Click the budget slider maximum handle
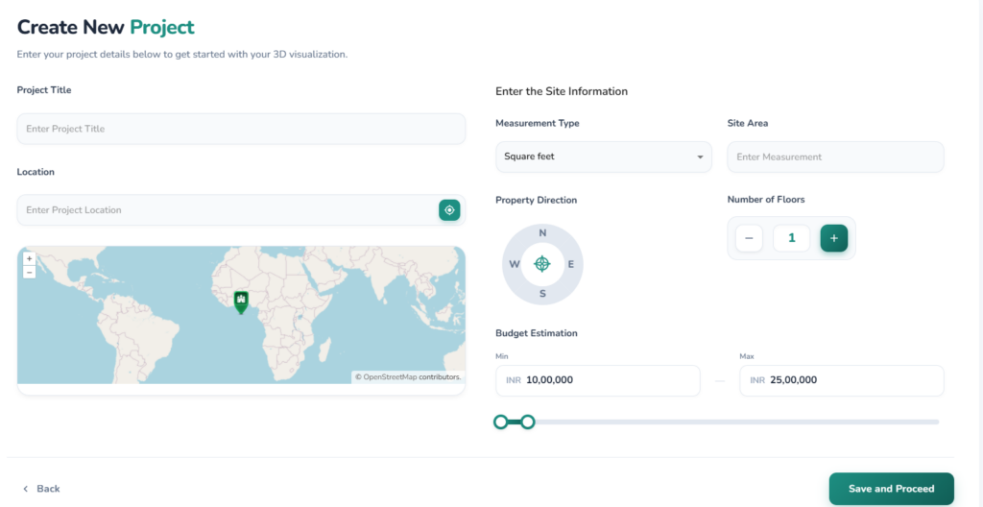Screen dimensions: 983x507 click(528, 422)
